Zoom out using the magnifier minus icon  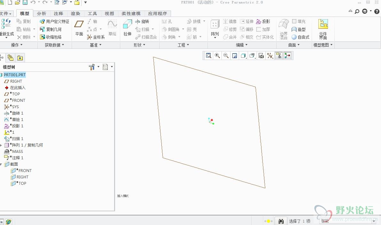[226, 56]
